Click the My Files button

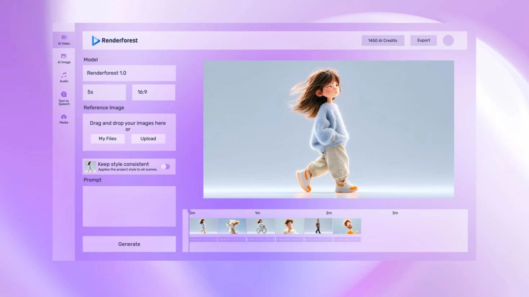pos(107,139)
